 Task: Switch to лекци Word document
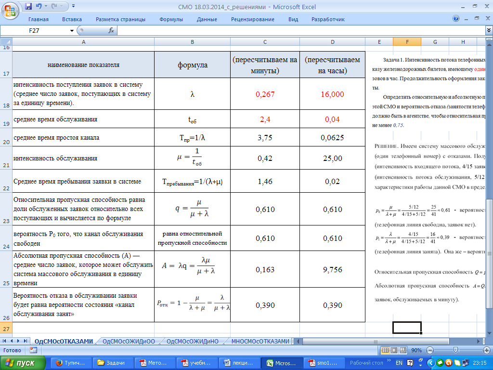[240, 363]
